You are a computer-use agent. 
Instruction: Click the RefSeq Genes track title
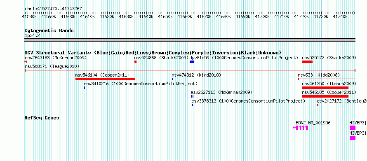(x=42, y=118)
